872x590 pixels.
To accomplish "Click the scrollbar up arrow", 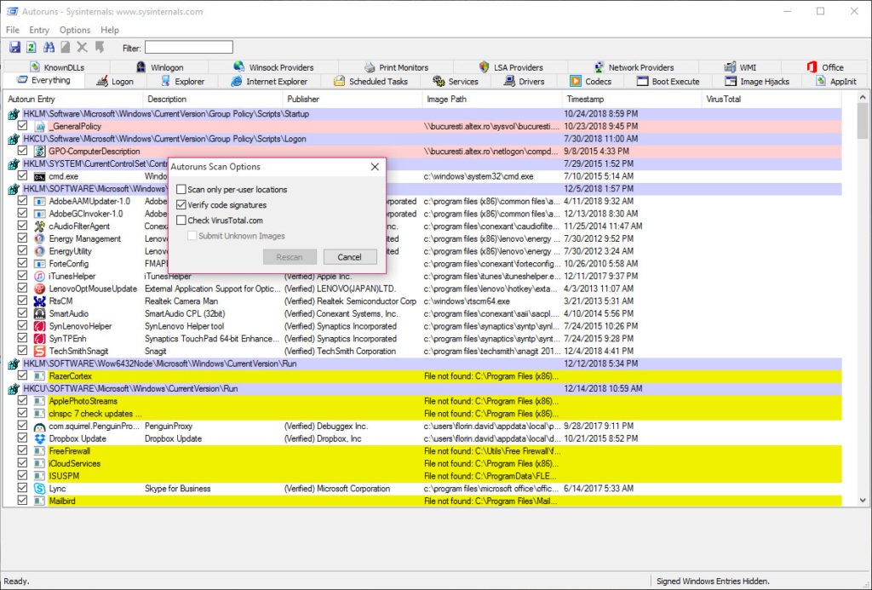I will (x=863, y=97).
